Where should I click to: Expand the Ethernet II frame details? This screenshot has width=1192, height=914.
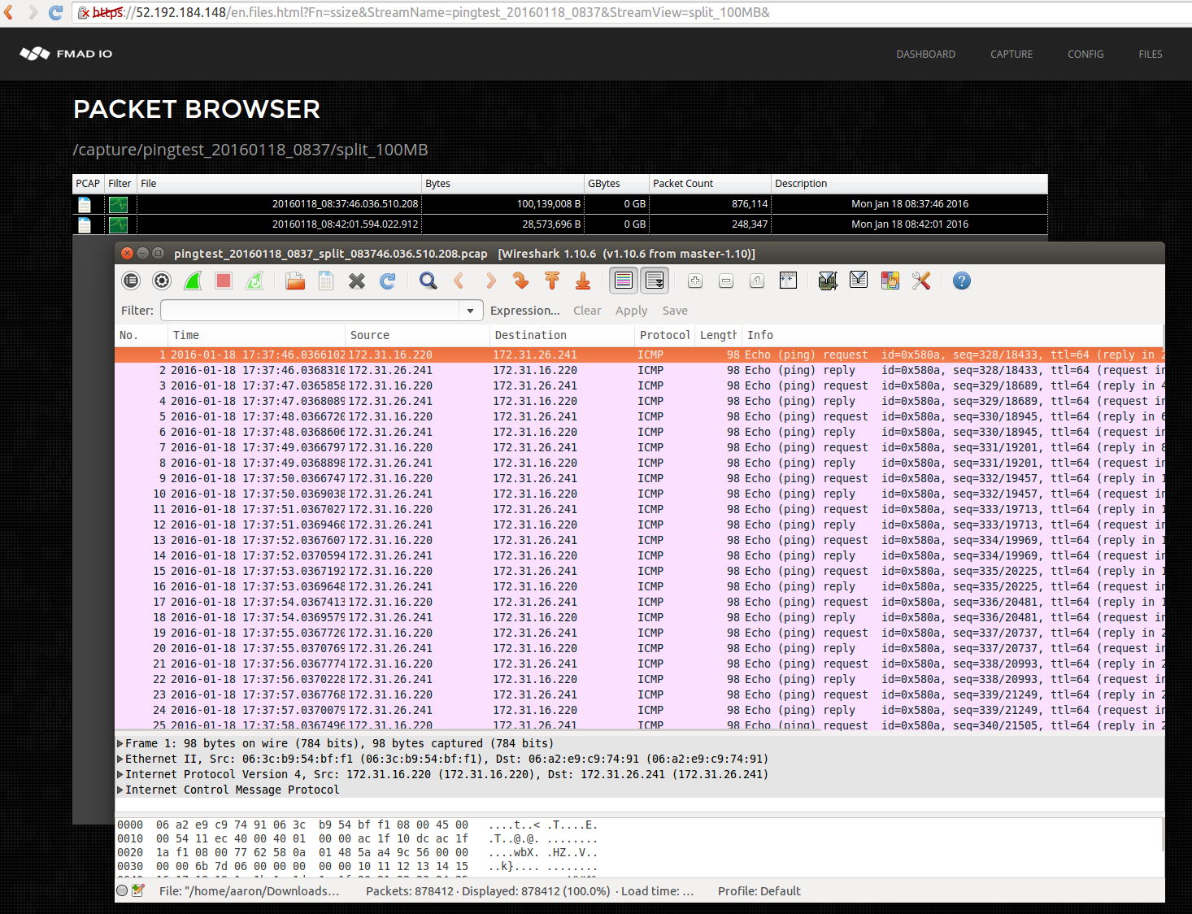click(x=119, y=758)
